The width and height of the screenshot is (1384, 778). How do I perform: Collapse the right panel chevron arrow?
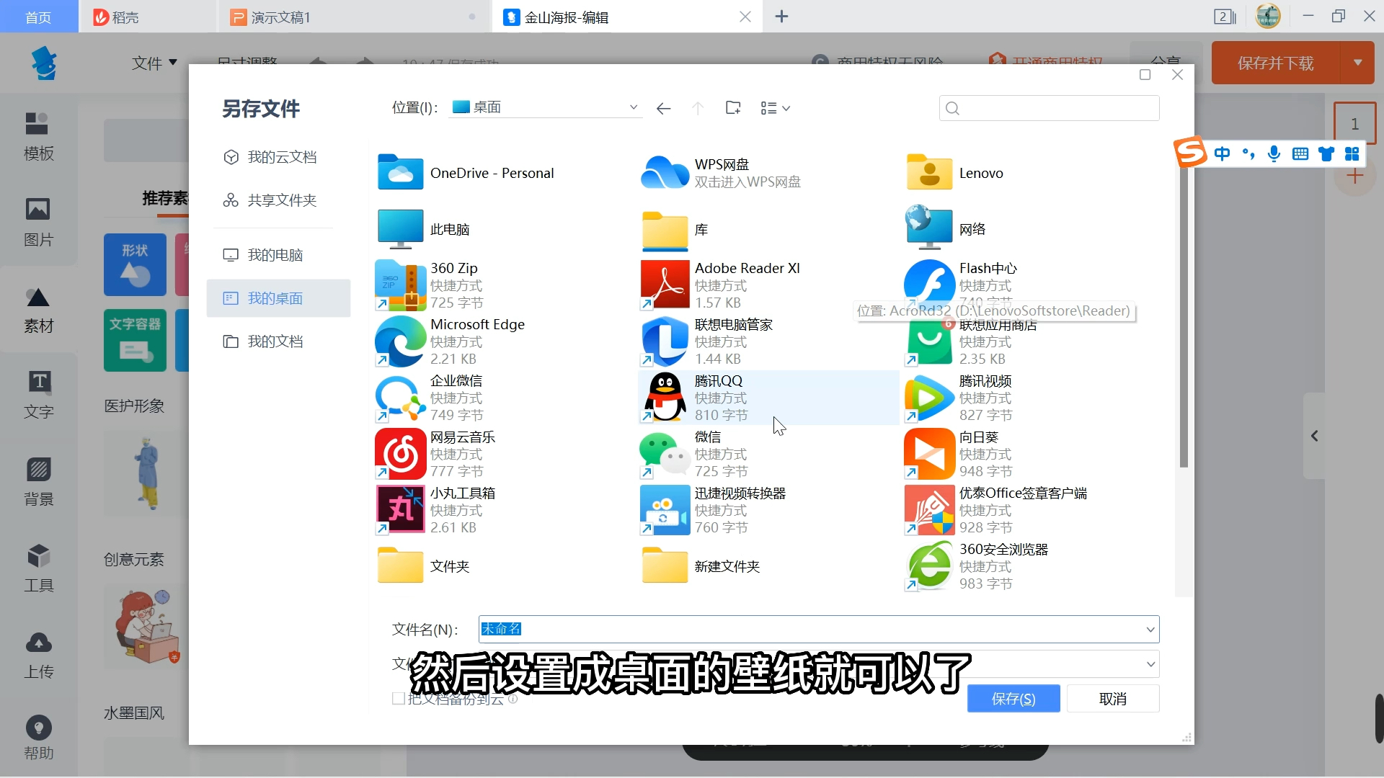(1314, 436)
